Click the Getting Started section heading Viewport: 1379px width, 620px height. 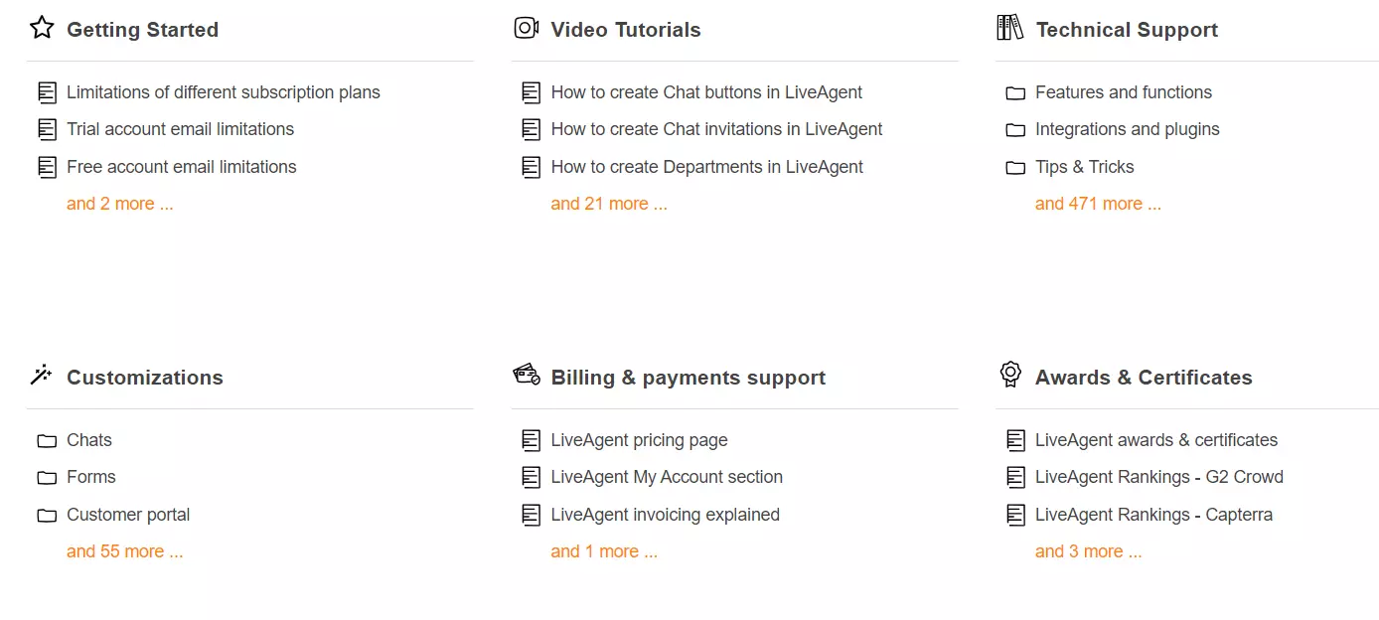click(x=142, y=29)
